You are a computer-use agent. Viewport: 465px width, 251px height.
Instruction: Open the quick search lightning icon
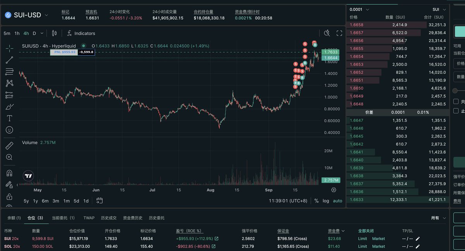pyautogui.click(x=327, y=33)
